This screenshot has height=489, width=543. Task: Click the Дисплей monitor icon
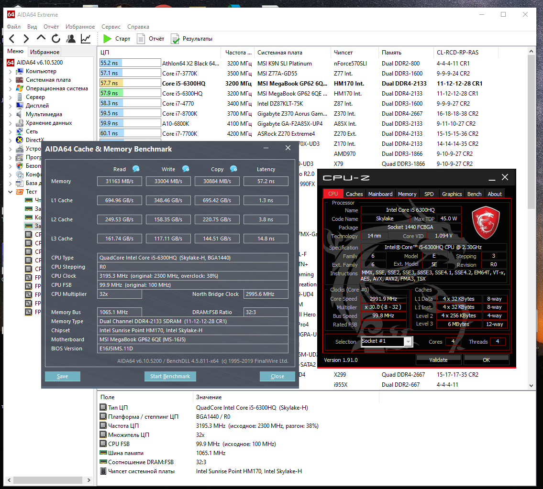point(20,106)
